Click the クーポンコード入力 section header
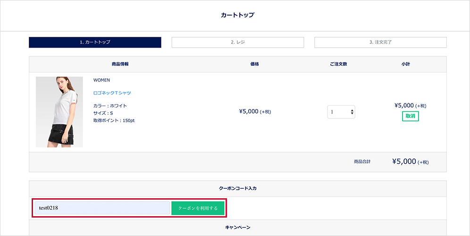 tap(237, 188)
